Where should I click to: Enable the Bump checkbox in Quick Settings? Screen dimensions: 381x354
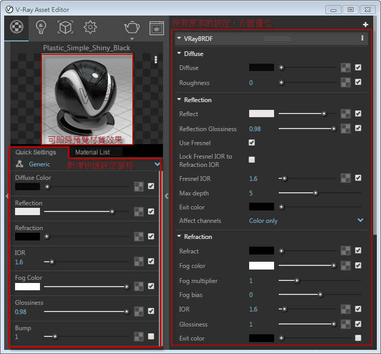[151, 336]
